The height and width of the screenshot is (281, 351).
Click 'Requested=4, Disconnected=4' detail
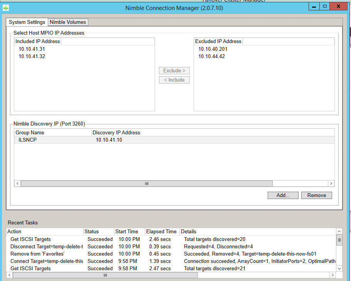coord(218,247)
